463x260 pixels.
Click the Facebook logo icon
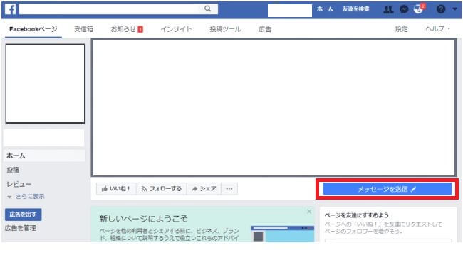click(x=11, y=9)
